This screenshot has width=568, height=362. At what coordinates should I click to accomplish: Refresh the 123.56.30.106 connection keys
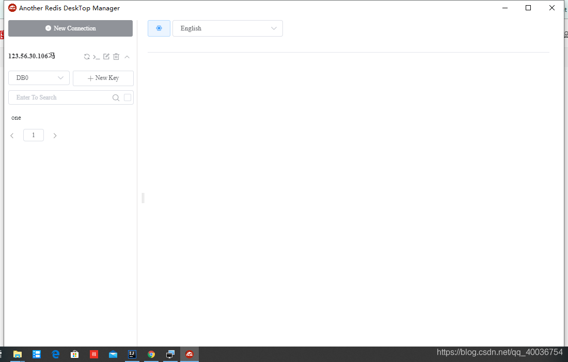87,57
